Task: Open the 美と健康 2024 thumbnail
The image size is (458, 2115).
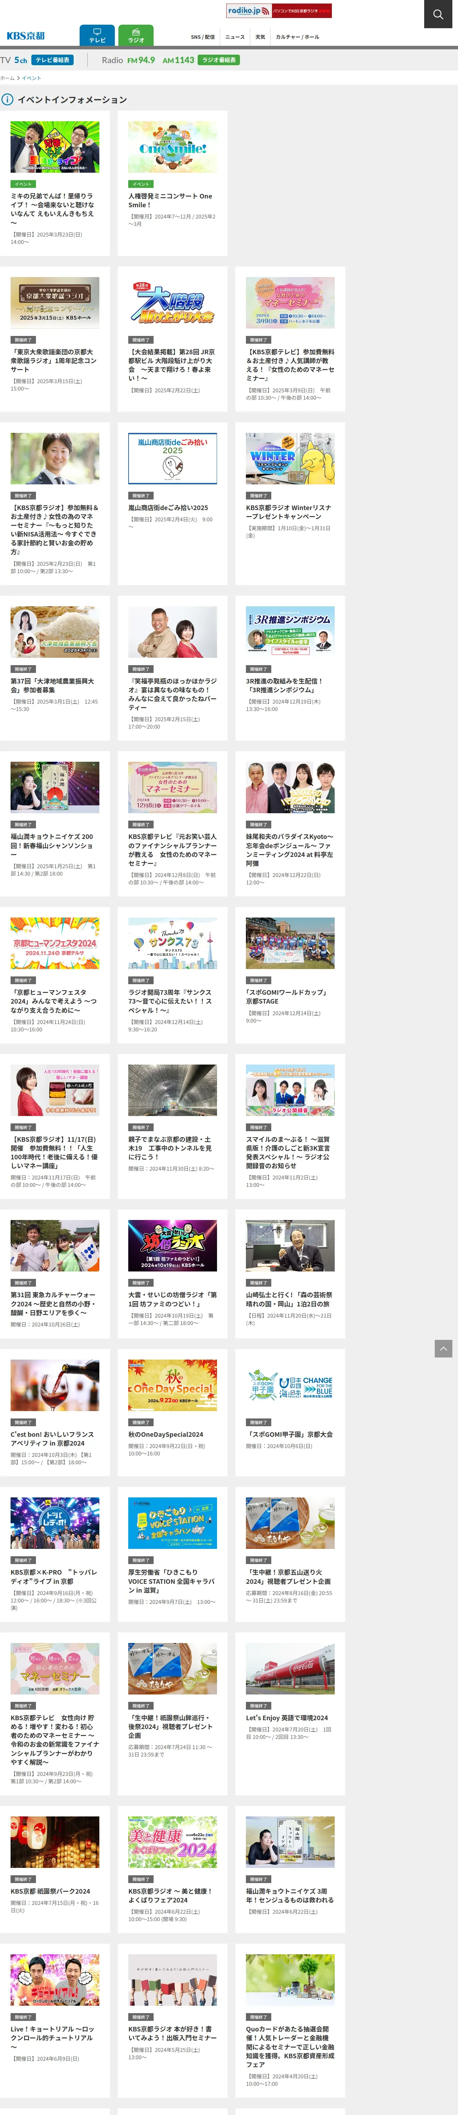Action: coord(172,1841)
